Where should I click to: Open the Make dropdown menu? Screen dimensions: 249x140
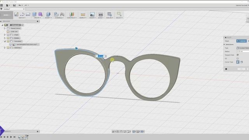point(100,18)
